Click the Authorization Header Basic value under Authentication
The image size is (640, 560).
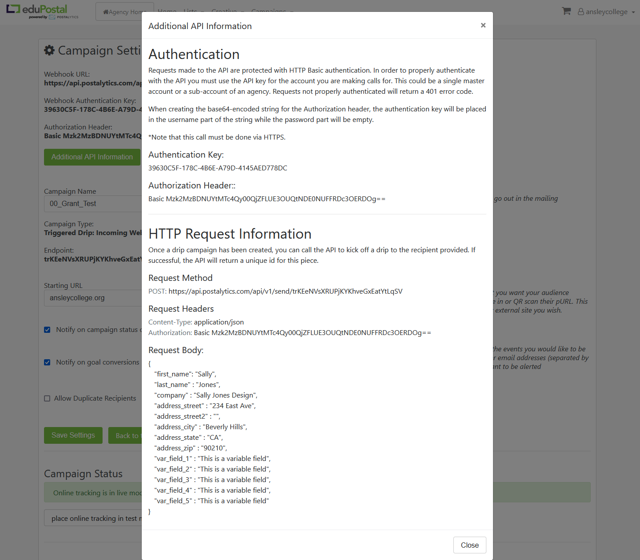267,199
